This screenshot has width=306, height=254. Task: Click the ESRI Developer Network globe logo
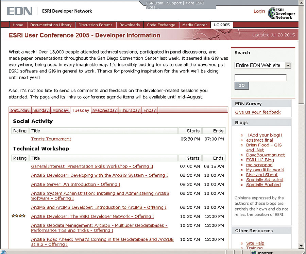(282, 13)
